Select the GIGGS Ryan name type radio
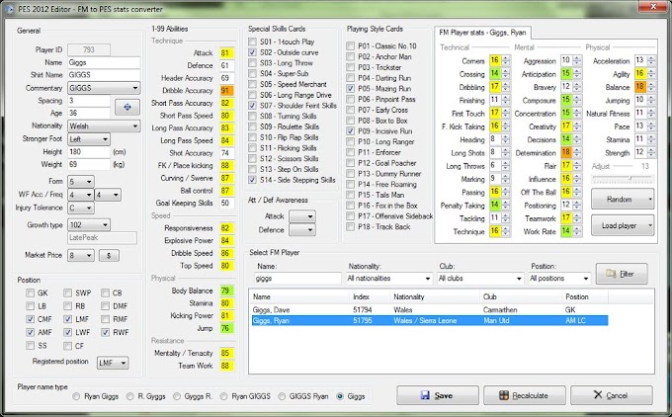Viewport: 672px width, 417px height. click(282, 397)
